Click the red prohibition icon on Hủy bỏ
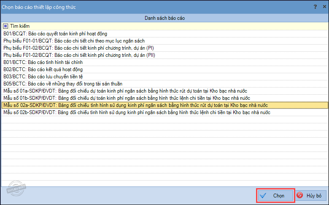This screenshot has height=205, width=329. (300, 195)
